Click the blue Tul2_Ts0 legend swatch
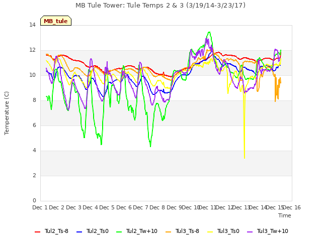Image resolution: width=322 pixels, height=241 pixels. [79, 231]
